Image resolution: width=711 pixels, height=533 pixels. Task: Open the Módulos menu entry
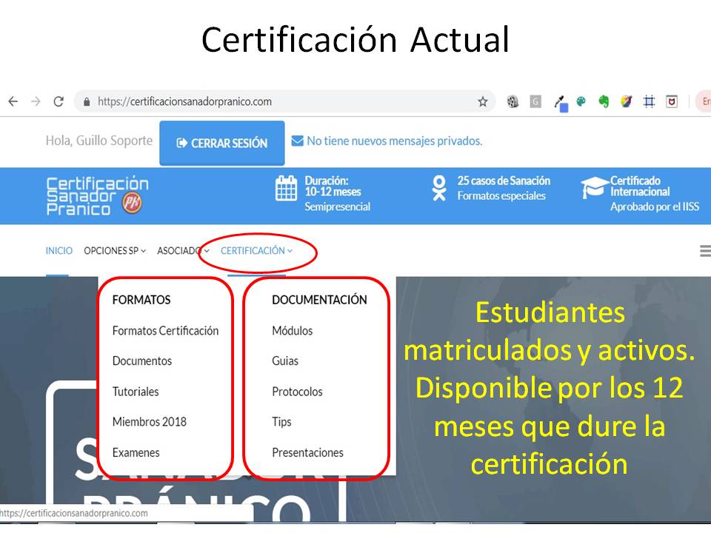click(292, 331)
